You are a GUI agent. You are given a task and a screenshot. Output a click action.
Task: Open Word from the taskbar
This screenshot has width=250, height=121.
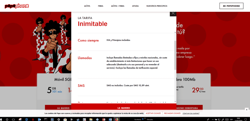[110, 119]
